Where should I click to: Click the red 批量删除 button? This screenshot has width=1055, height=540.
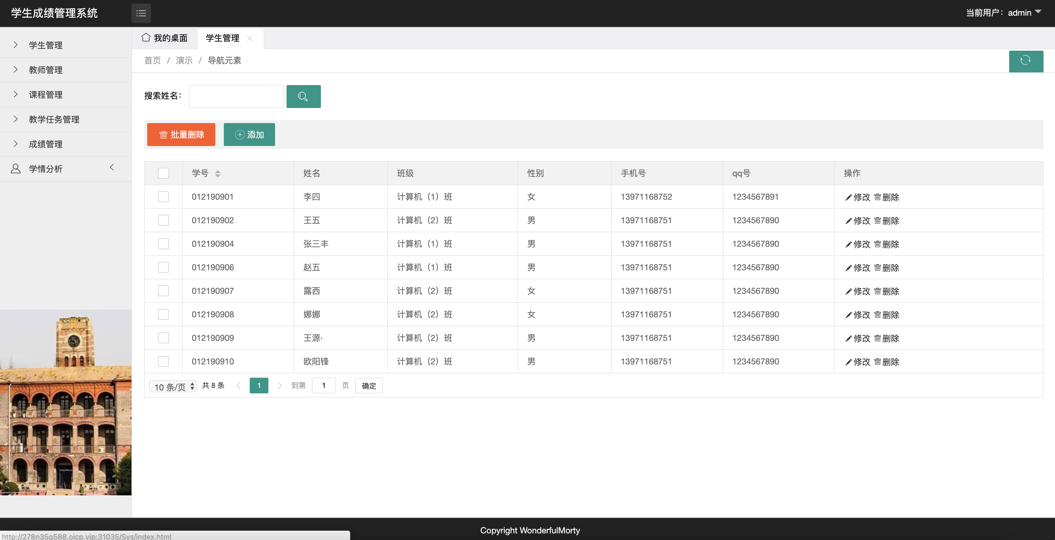coord(181,134)
